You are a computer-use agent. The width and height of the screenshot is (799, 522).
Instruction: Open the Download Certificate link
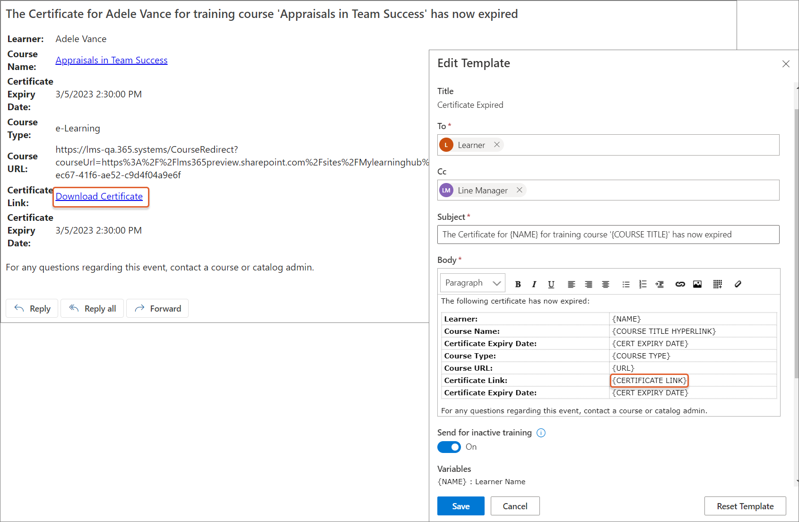coord(99,196)
